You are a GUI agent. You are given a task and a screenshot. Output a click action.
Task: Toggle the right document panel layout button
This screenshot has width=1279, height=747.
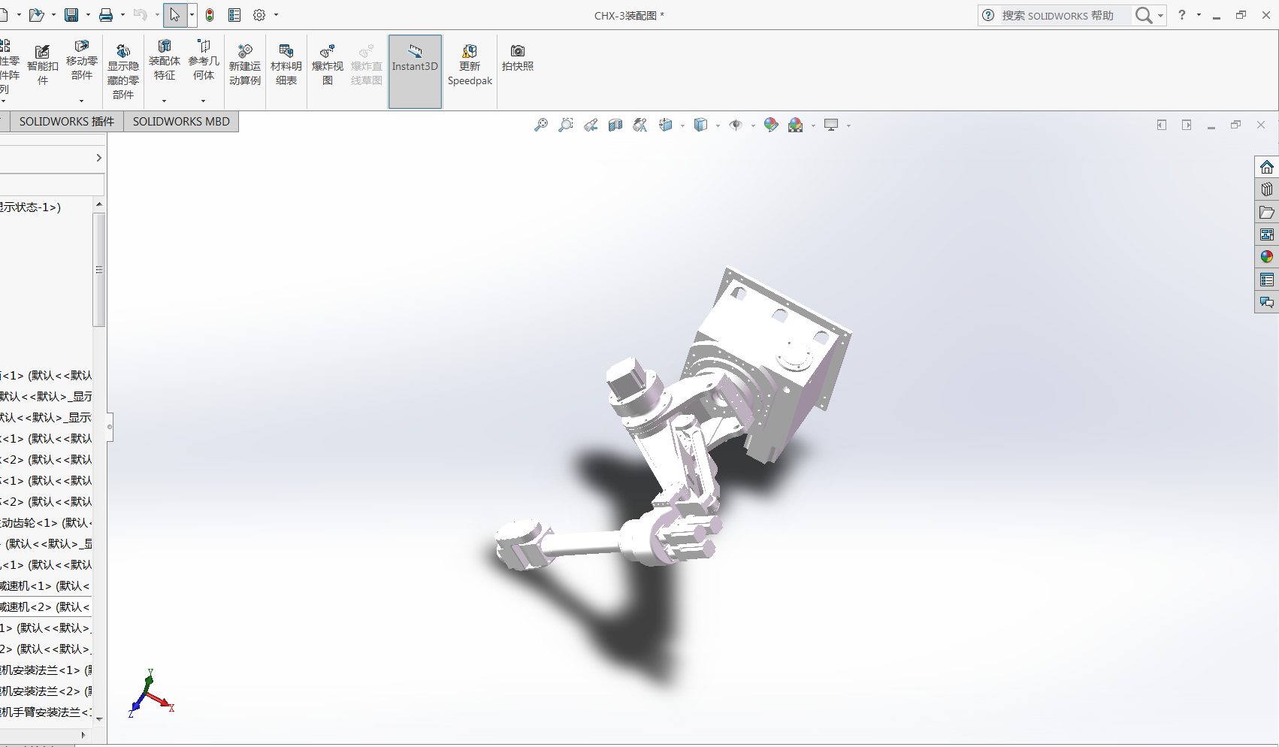tap(1187, 125)
